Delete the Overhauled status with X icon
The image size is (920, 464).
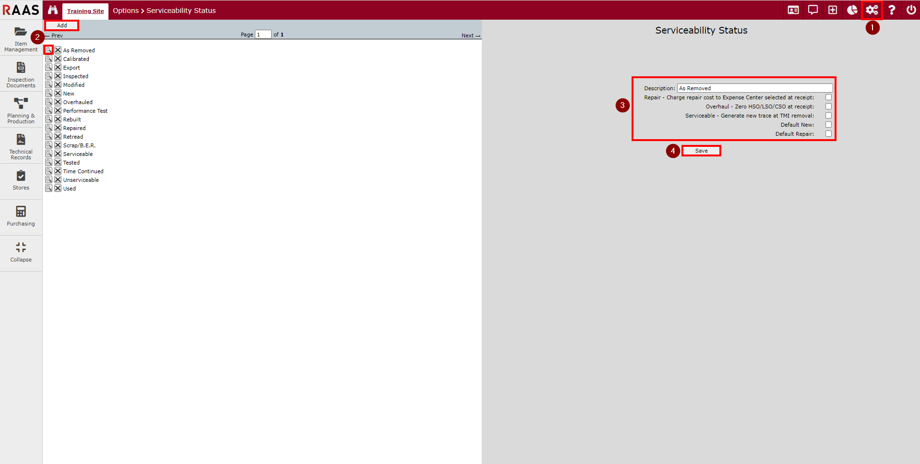(58, 102)
